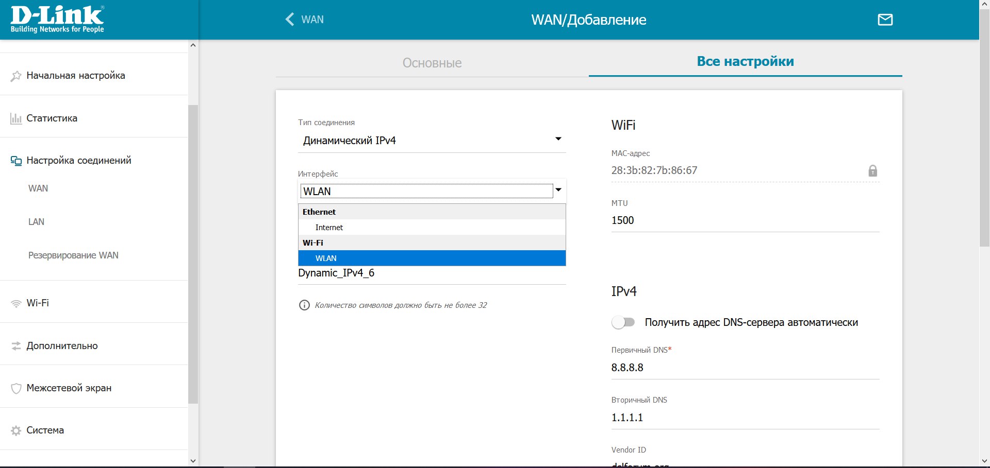Click the Wi-Fi group header in list
Screen dimensions: 990x468
tap(432, 242)
